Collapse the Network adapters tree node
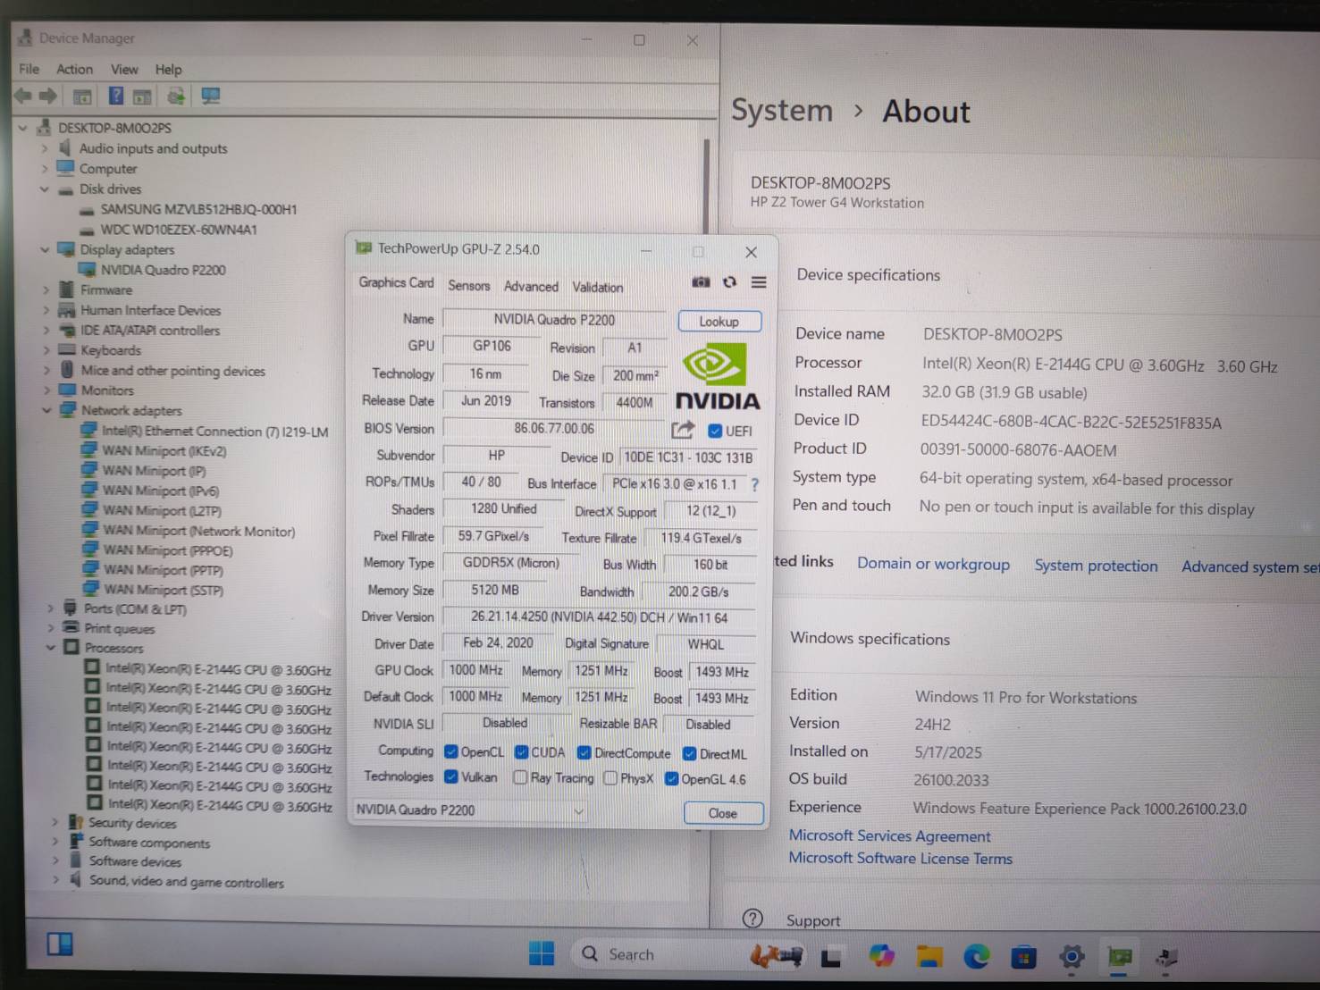Image resolution: width=1320 pixels, height=990 pixels. tap(46, 410)
